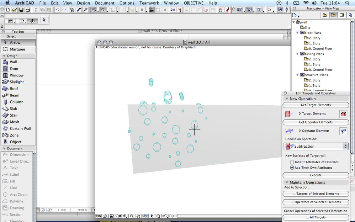Click the 1:100 scale field
Viewport: 355px width, 222px height.
(x=62, y=210)
